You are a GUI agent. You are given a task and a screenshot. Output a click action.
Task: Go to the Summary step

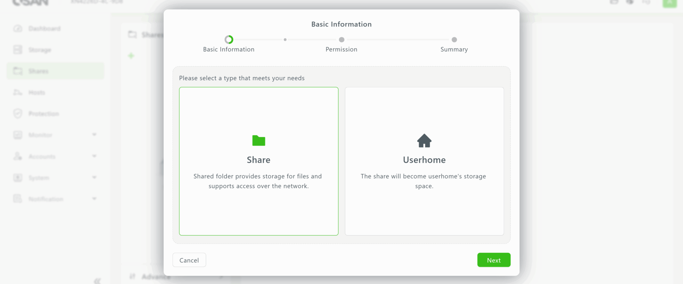[454, 40]
